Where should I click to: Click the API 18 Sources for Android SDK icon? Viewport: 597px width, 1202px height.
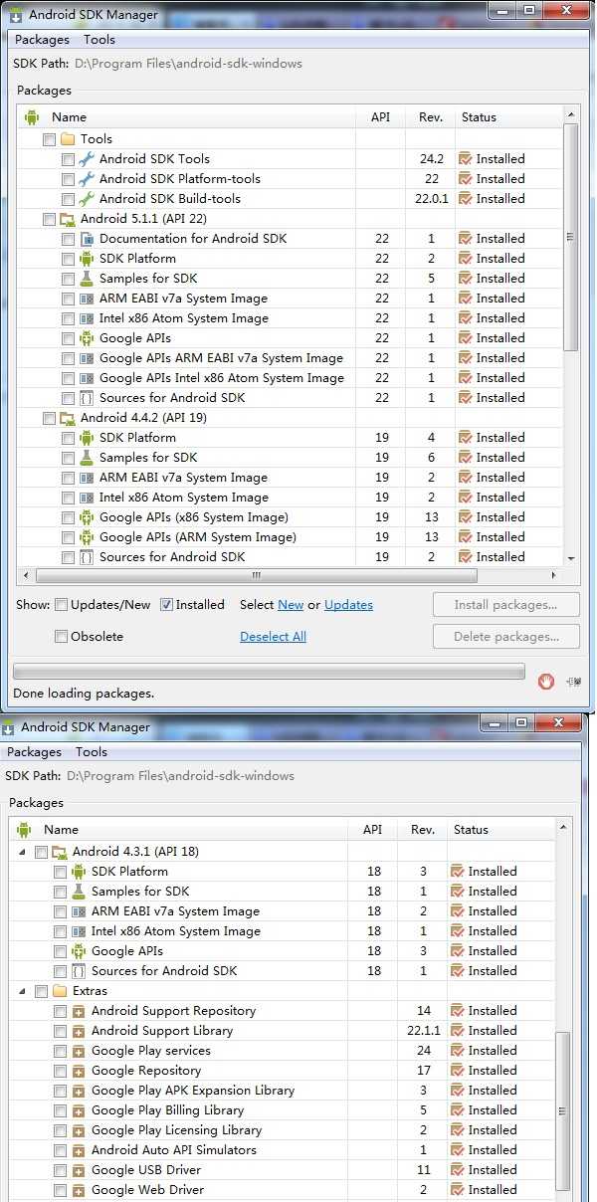point(79,971)
